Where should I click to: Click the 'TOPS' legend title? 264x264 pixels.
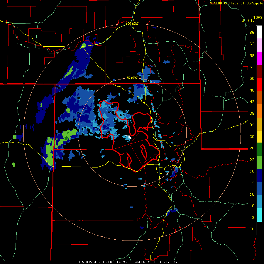point(258,18)
